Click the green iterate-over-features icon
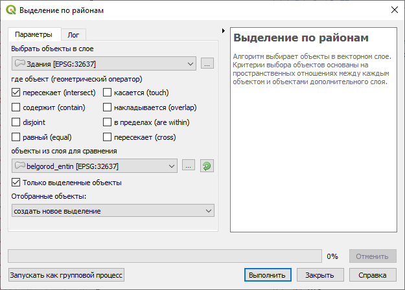 (207, 166)
